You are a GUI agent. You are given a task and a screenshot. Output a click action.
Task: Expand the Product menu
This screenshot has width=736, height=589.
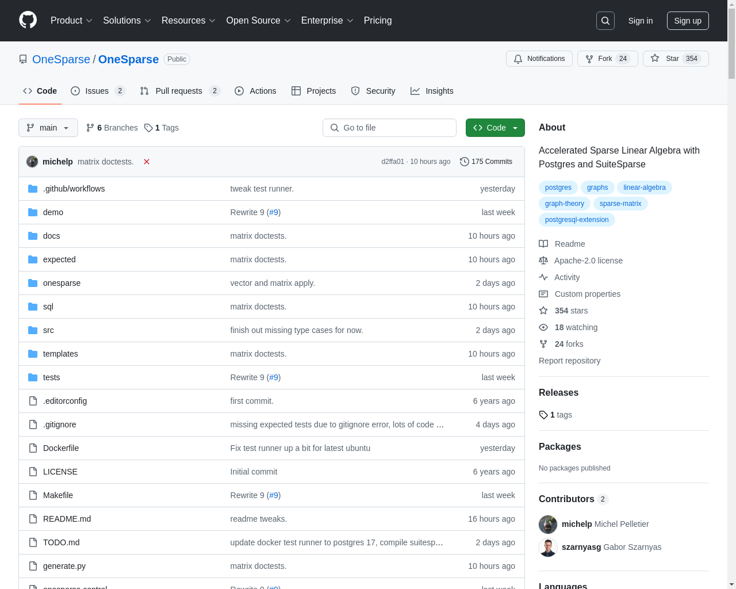point(71,21)
